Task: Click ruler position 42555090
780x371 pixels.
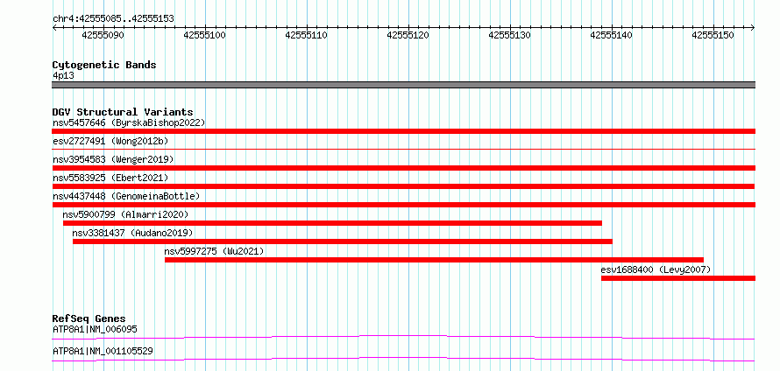Action: pyautogui.click(x=103, y=35)
